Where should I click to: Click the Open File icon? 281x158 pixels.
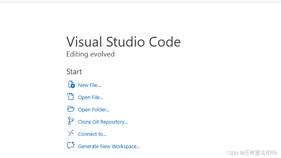coord(71,96)
